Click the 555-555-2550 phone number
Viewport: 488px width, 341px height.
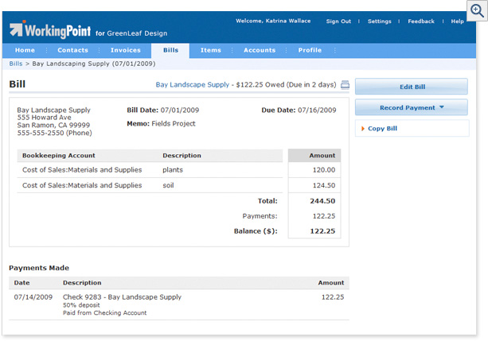tap(54, 133)
